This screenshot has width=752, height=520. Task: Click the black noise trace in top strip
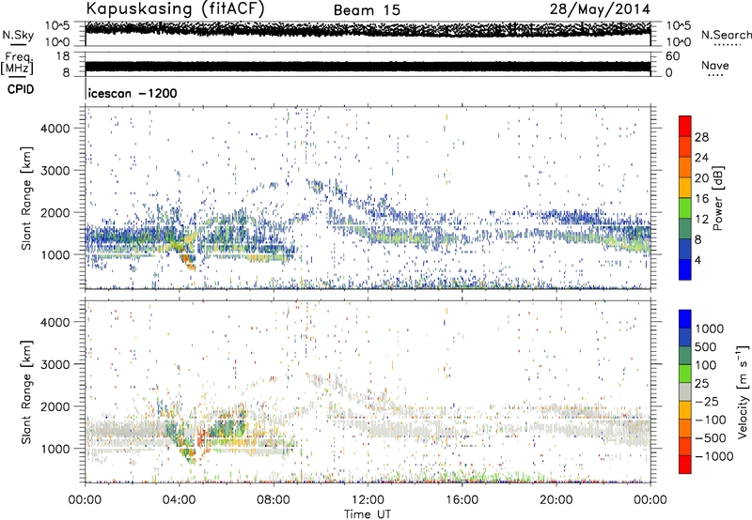[x=368, y=29]
